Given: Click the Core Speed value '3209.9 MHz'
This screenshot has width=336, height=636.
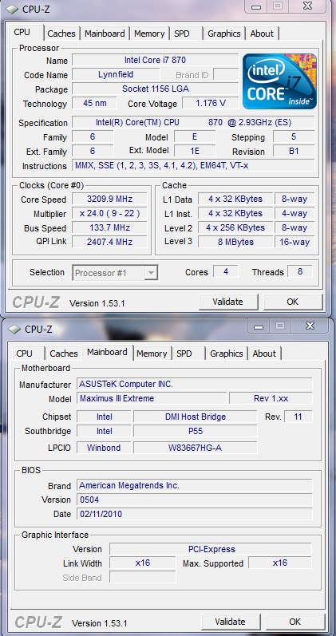Looking at the screenshot, I should pyautogui.click(x=109, y=199).
